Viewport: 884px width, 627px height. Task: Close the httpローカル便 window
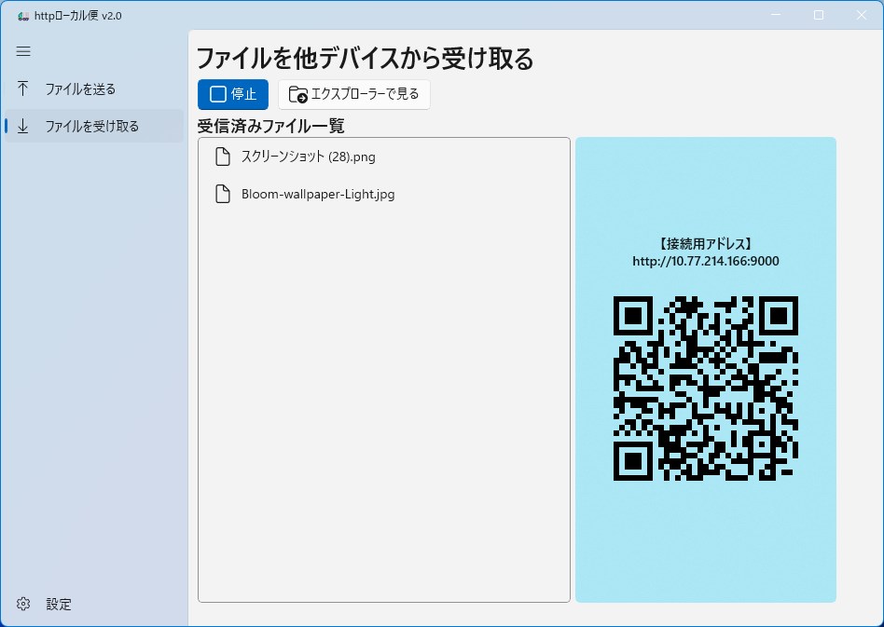[x=862, y=15]
